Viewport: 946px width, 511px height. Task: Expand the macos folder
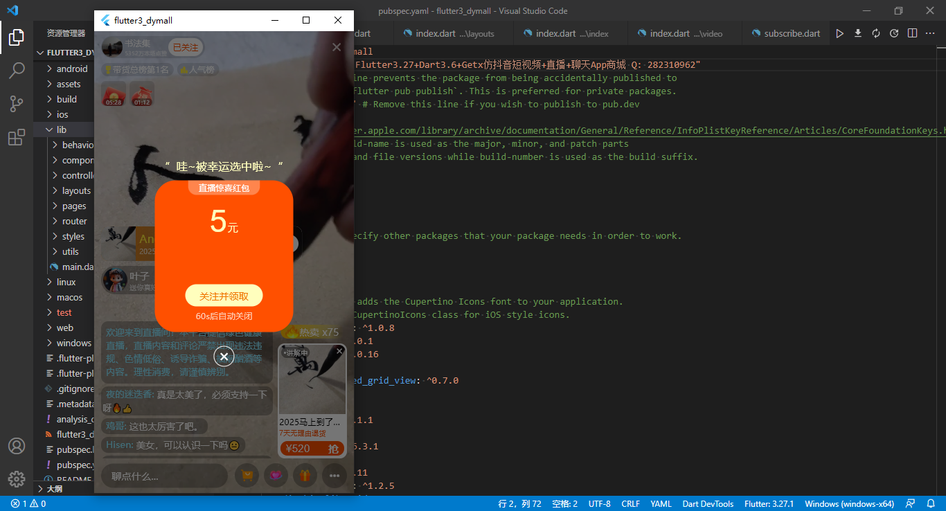[x=64, y=297]
